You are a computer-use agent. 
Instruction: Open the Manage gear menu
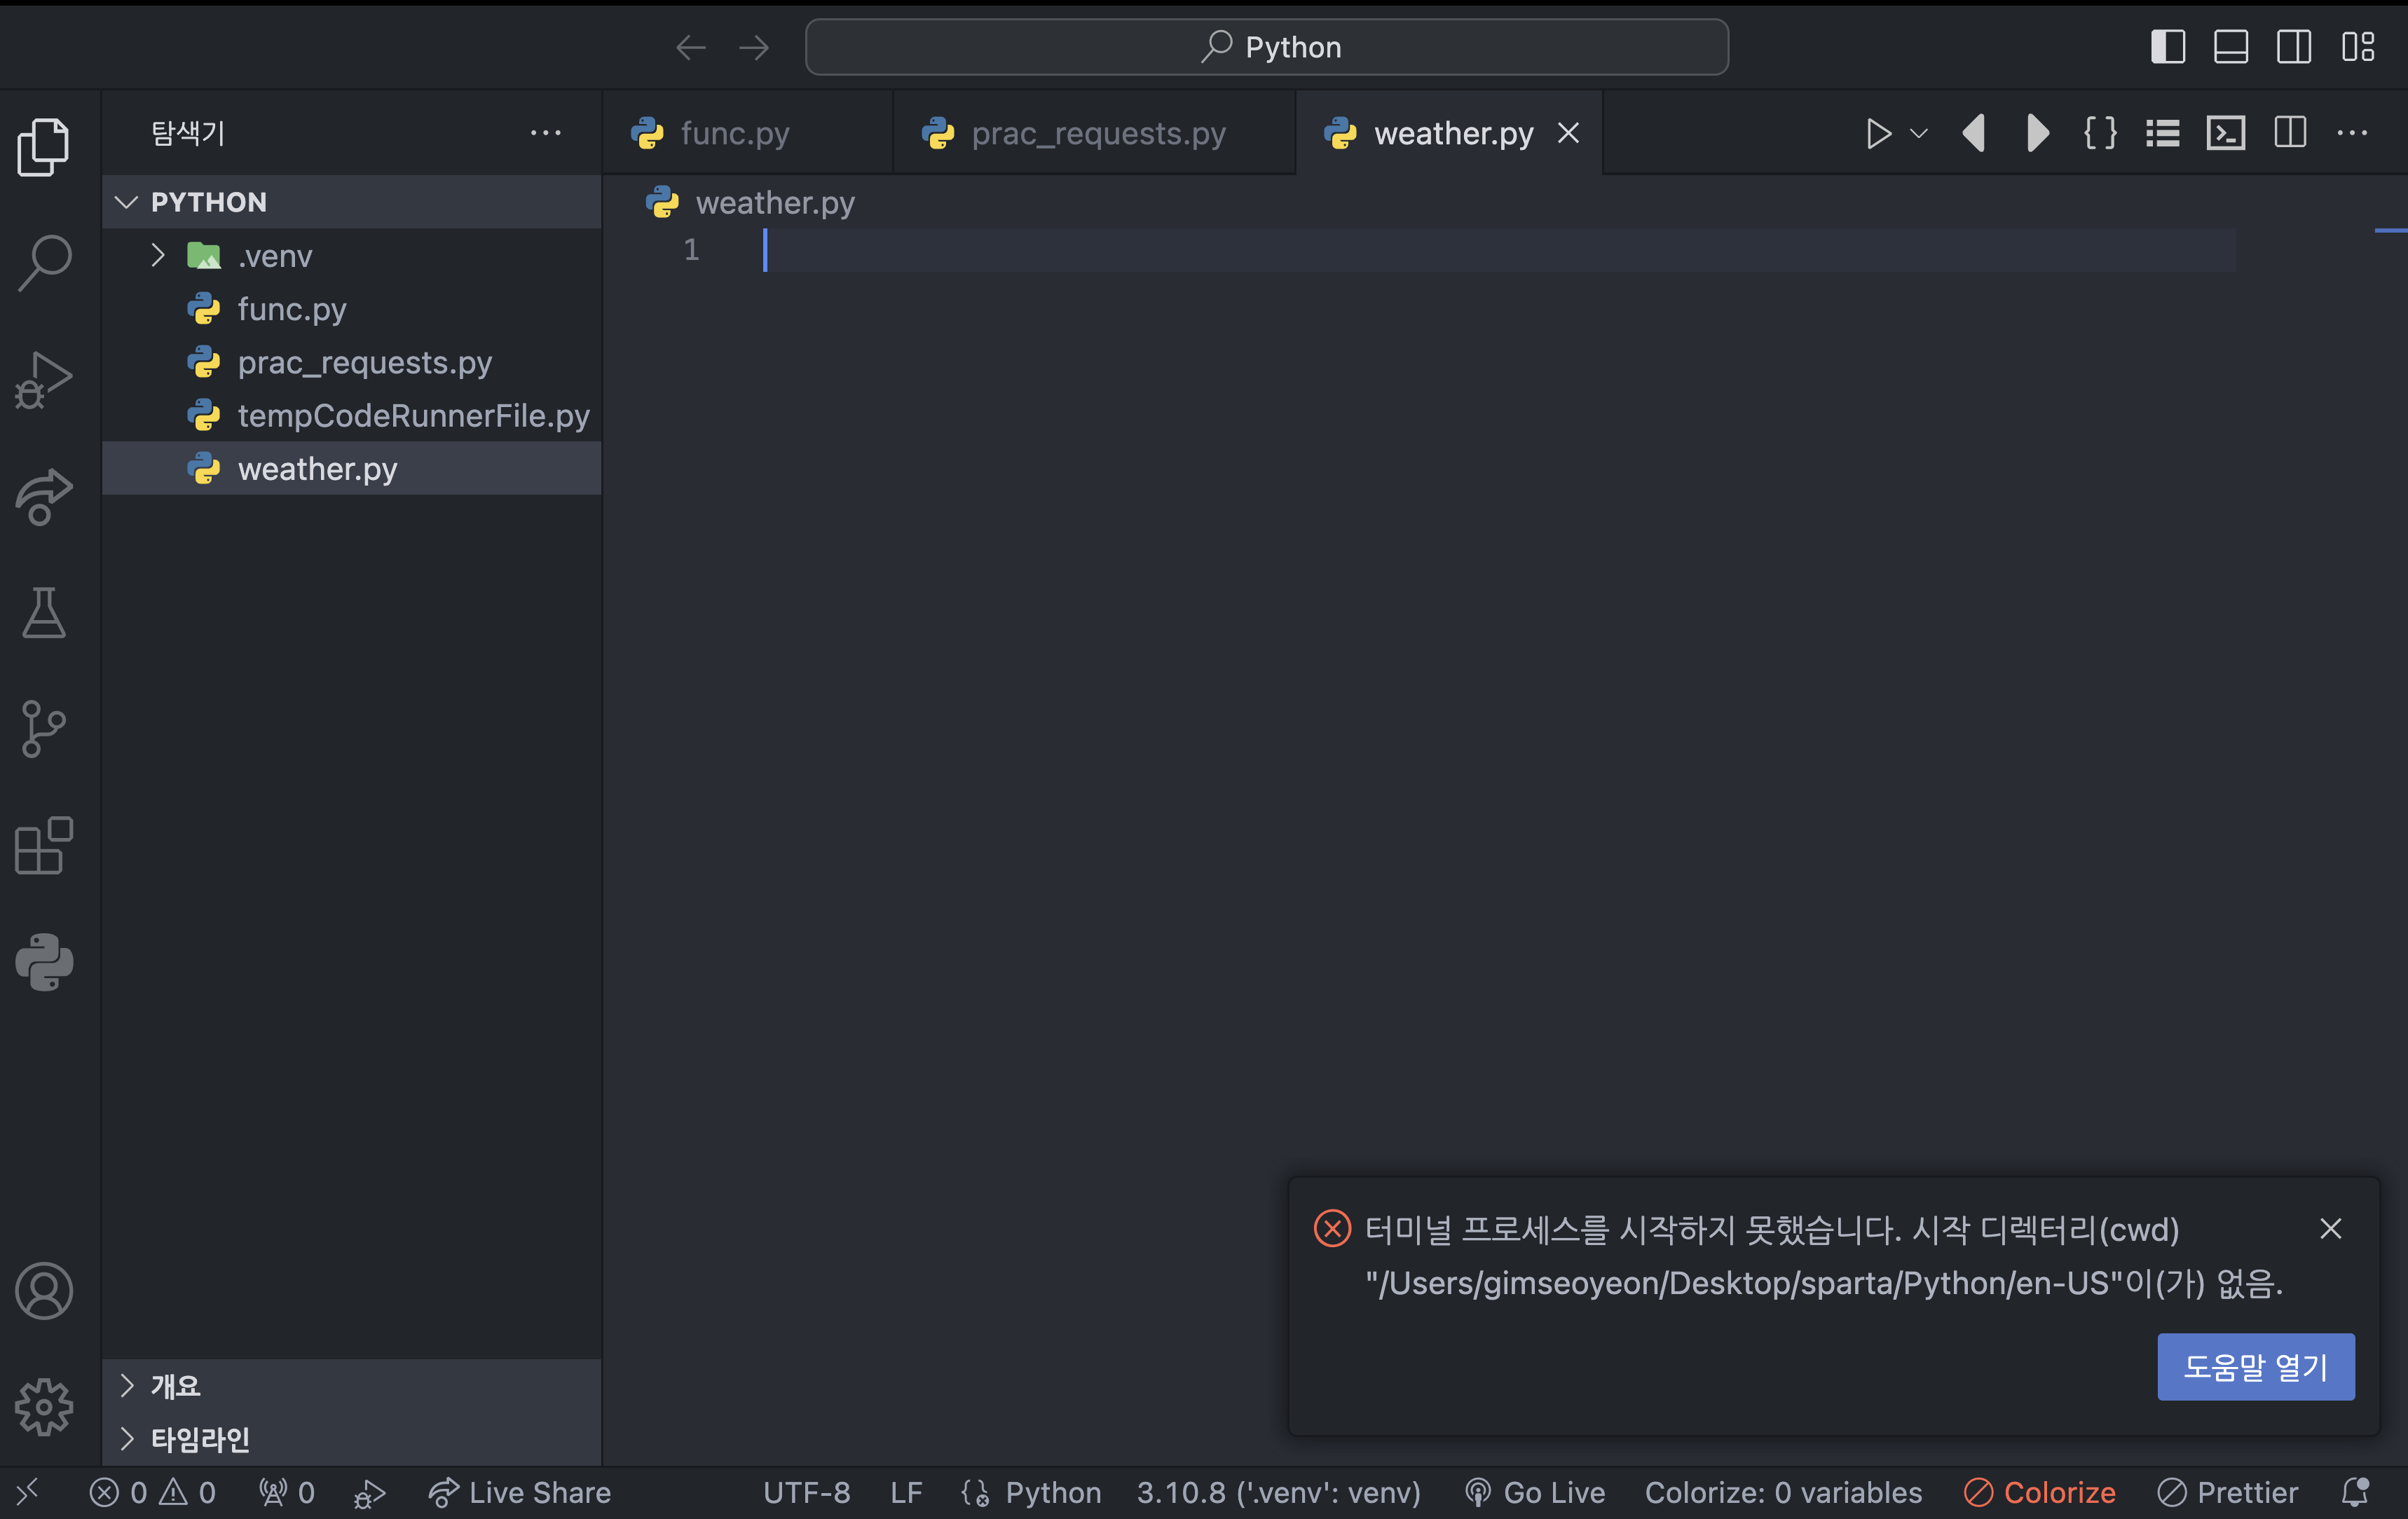coord(44,1406)
